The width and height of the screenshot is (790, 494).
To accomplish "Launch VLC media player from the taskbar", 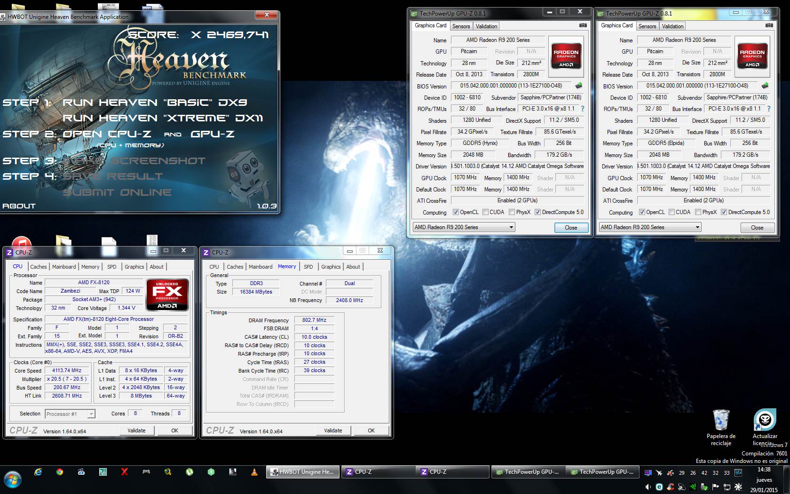I will [x=254, y=472].
